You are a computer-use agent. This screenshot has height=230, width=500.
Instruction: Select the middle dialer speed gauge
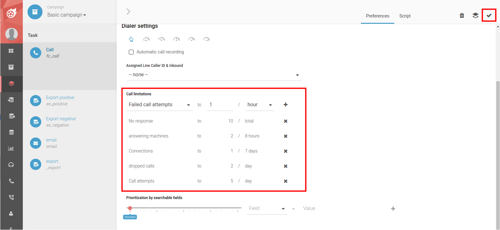point(177,39)
